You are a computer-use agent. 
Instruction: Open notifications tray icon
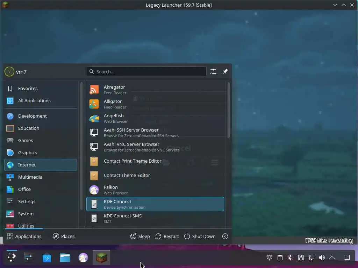[x=270, y=258]
